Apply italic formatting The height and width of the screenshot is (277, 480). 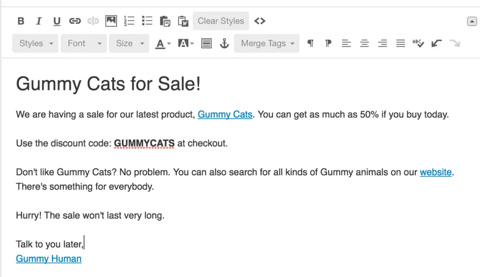coord(39,21)
